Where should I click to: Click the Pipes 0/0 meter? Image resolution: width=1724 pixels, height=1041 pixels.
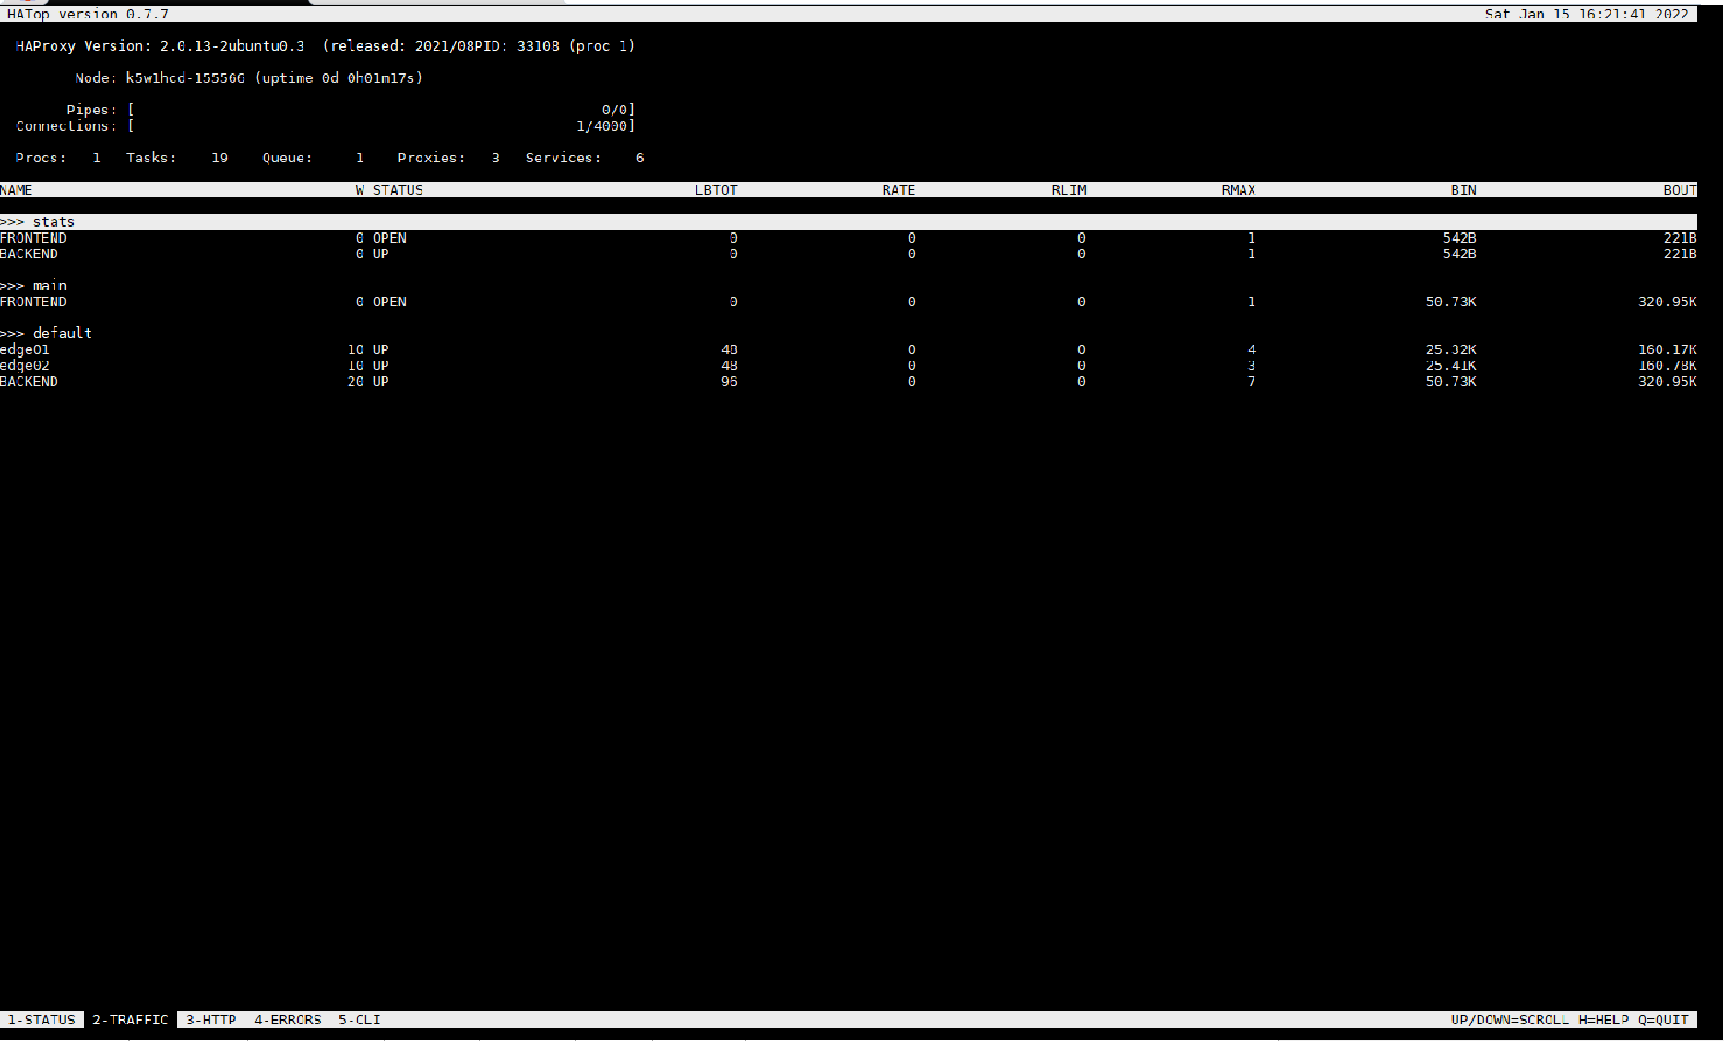tap(351, 110)
